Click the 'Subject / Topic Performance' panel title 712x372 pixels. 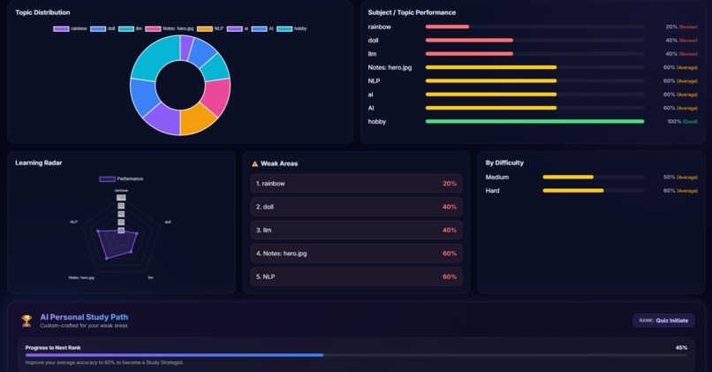[412, 12]
